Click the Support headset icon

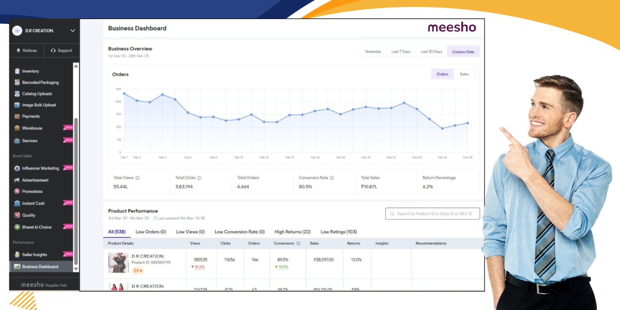pos(53,50)
